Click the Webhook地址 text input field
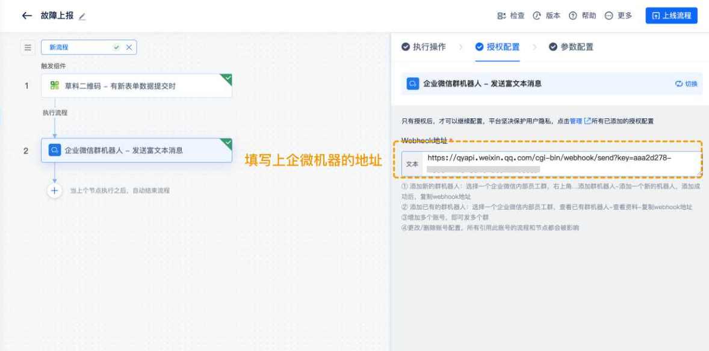Image resolution: width=709 pixels, height=351 pixels. pos(561,163)
